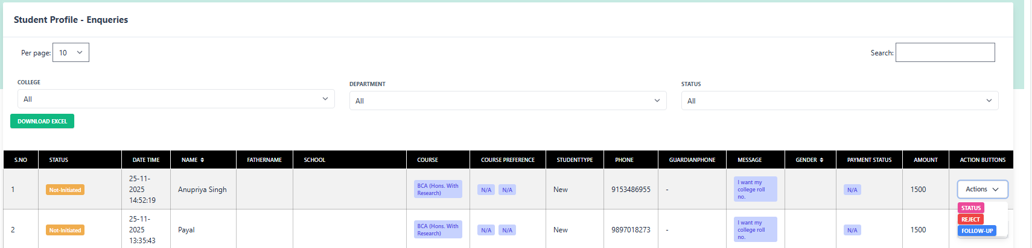Select the name Payal
This screenshot has height=248, width=1032.
point(186,229)
